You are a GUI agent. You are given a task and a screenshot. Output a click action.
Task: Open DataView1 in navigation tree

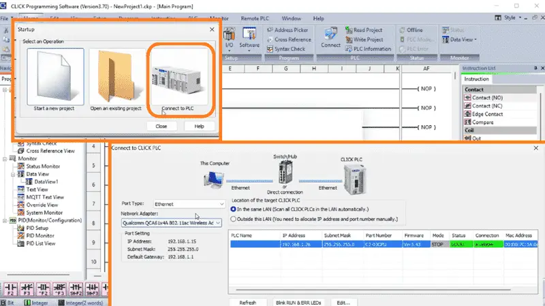[x=42, y=182]
